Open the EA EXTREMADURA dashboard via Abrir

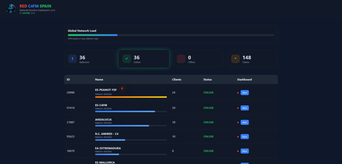[245, 151]
